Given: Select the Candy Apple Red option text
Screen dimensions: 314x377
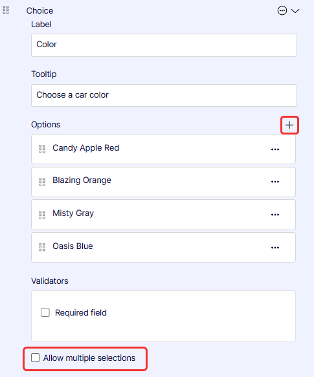Looking at the screenshot, I should pyautogui.click(x=86, y=148).
